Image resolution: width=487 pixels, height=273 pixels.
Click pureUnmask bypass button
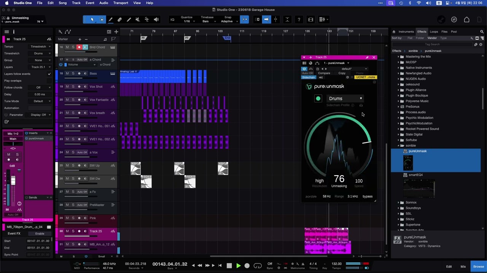(x=368, y=196)
